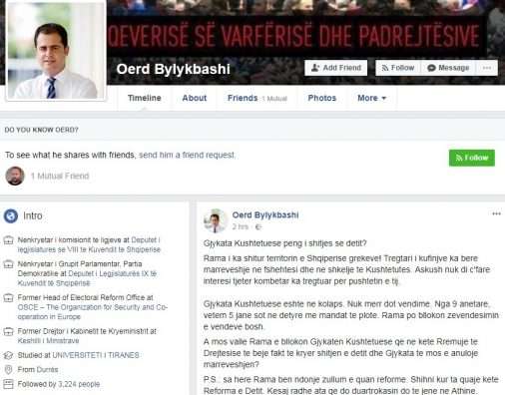The width and height of the screenshot is (505, 395).
Task: Click the green Follow button
Action: pyautogui.click(x=472, y=158)
